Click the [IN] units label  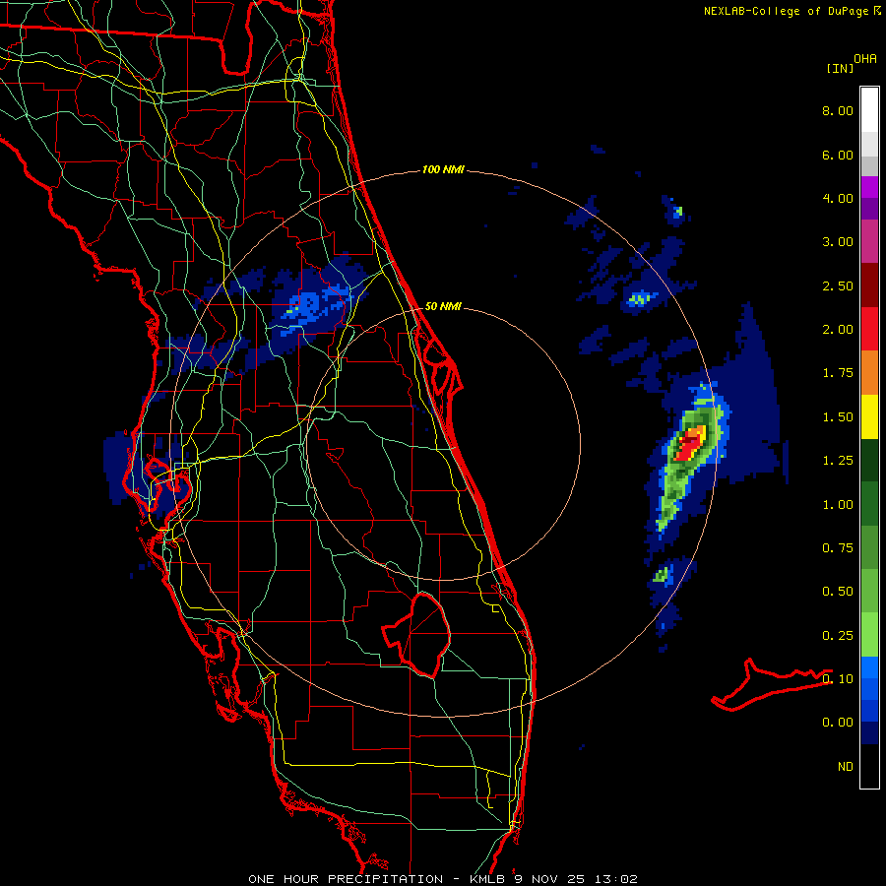tap(840, 68)
